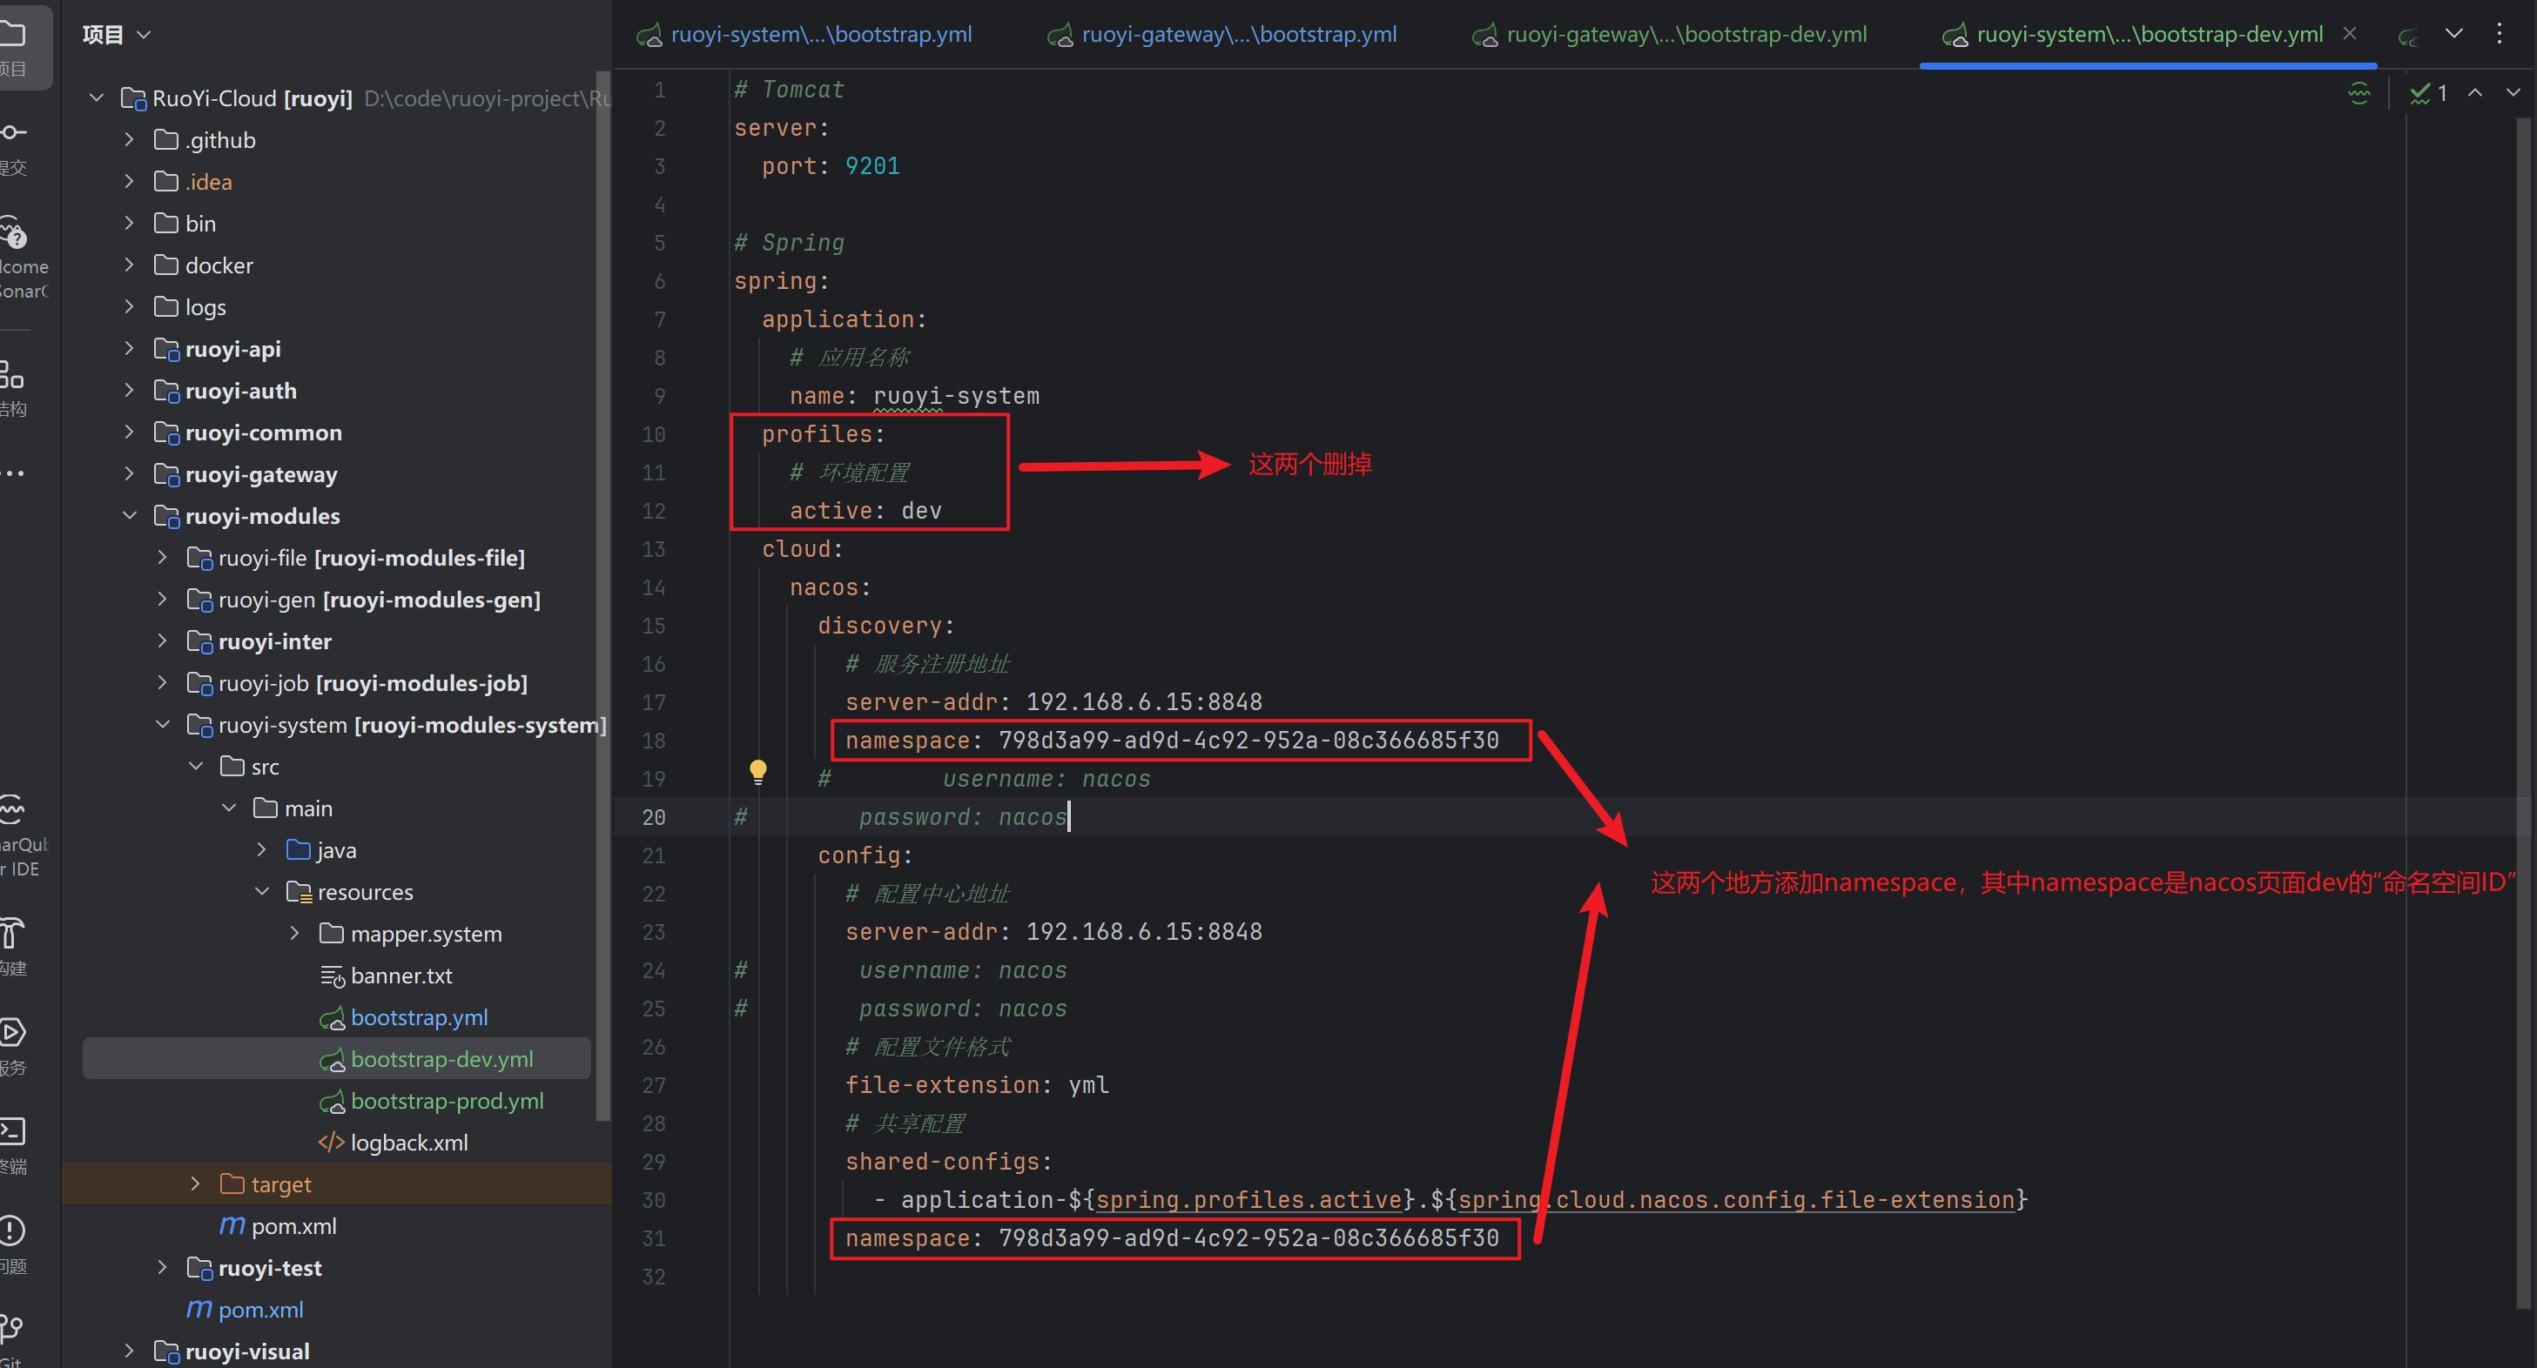This screenshot has width=2537, height=1368.
Task: Expand the target folder
Action: pyautogui.click(x=195, y=1184)
